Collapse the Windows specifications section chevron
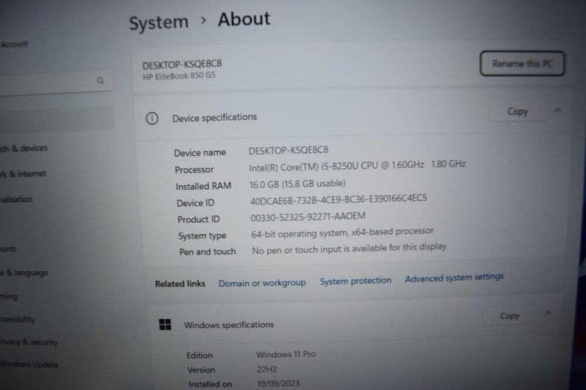The image size is (586, 390). click(548, 313)
